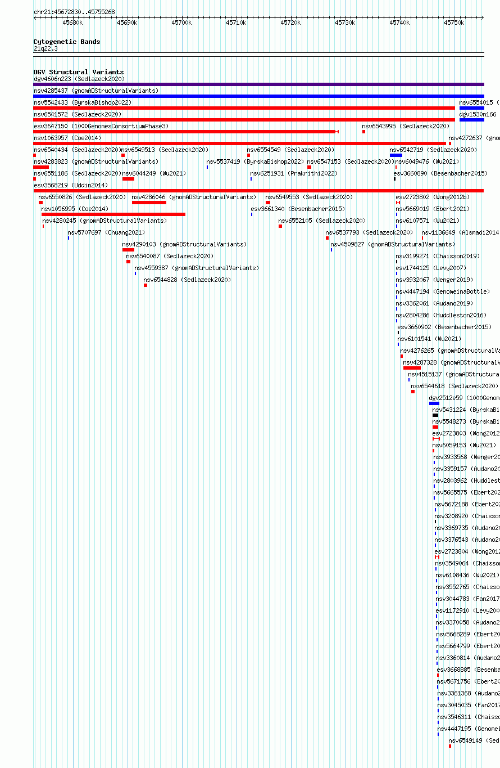Open nsv2804286 (Huddleston2016) variant
Screen dimensions: 500x768
coord(441,316)
